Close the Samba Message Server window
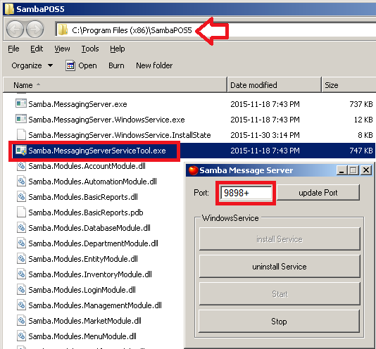 [x=366, y=170]
